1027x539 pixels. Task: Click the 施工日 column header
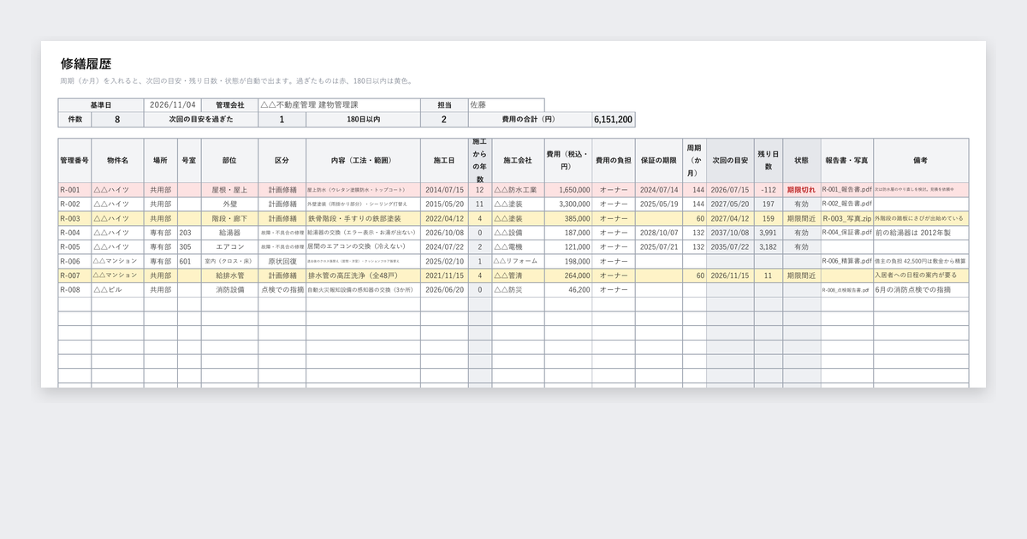point(444,160)
